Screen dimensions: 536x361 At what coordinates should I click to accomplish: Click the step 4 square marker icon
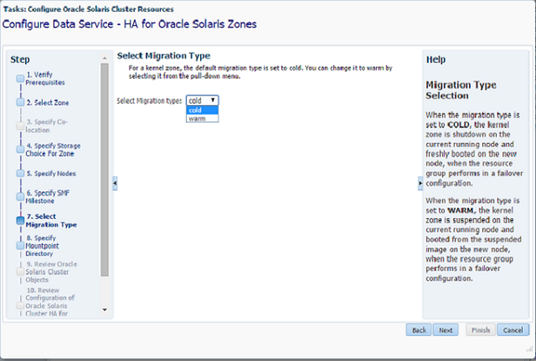click(20, 150)
